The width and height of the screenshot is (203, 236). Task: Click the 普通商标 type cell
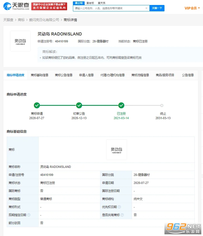(69, 199)
